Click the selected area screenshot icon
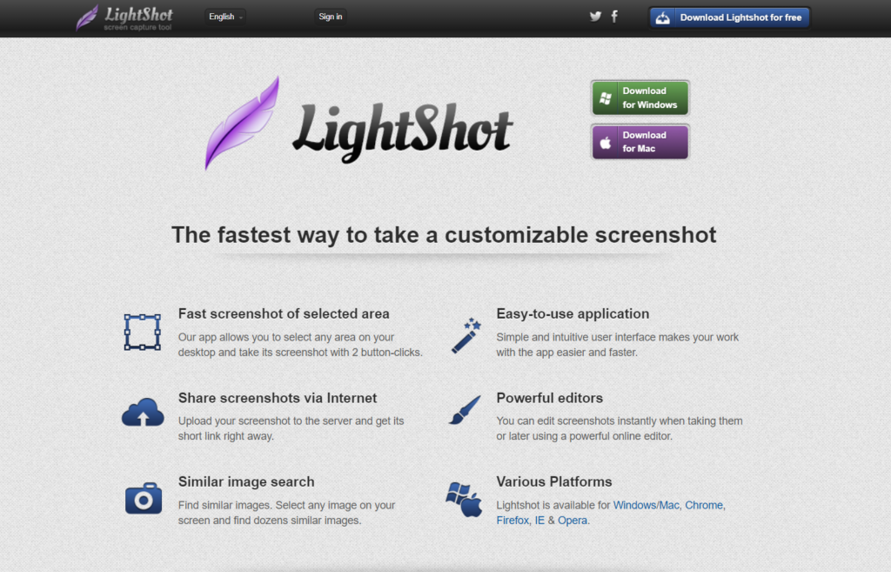Screen dimensions: 891x572 coord(142,332)
